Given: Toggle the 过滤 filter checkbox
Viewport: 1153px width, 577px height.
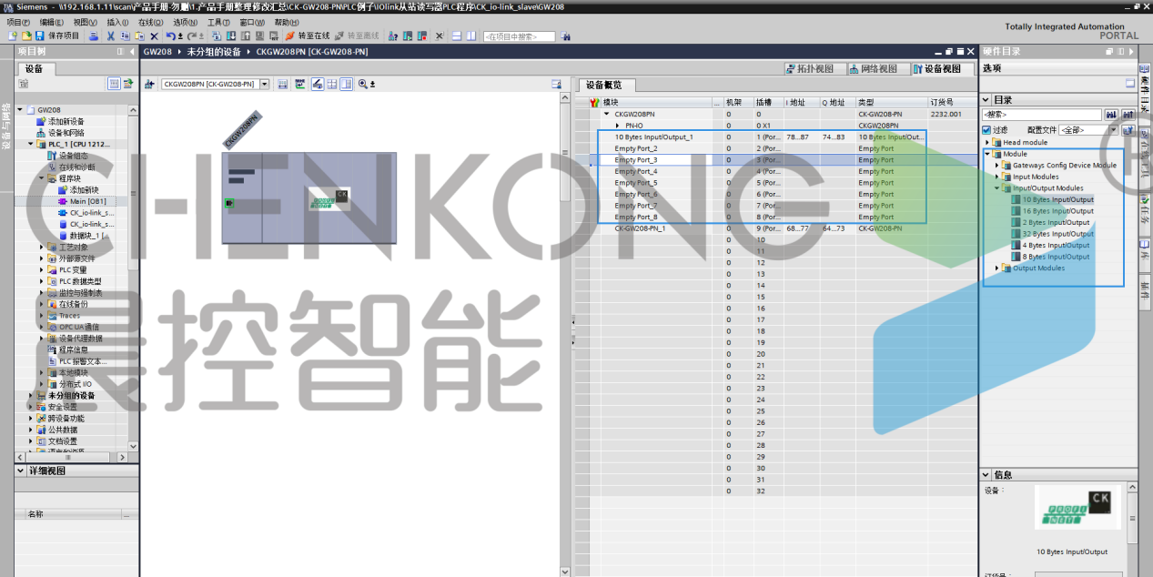Looking at the screenshot, I should (x=986, y=130).
